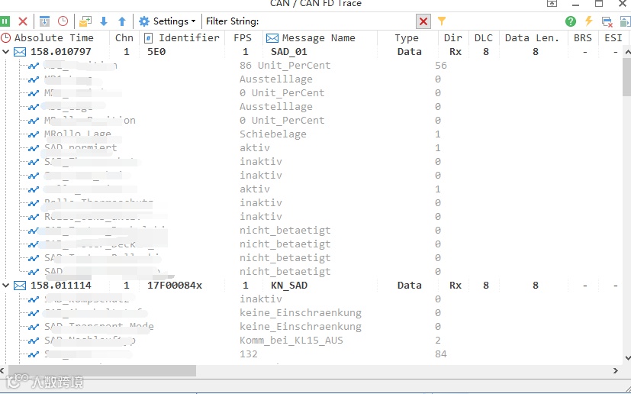Screen dimensions: 631x394
Task: Clear the trace with the red X toolbar icon
Action: pyautogui.click(x=23, y=21)
